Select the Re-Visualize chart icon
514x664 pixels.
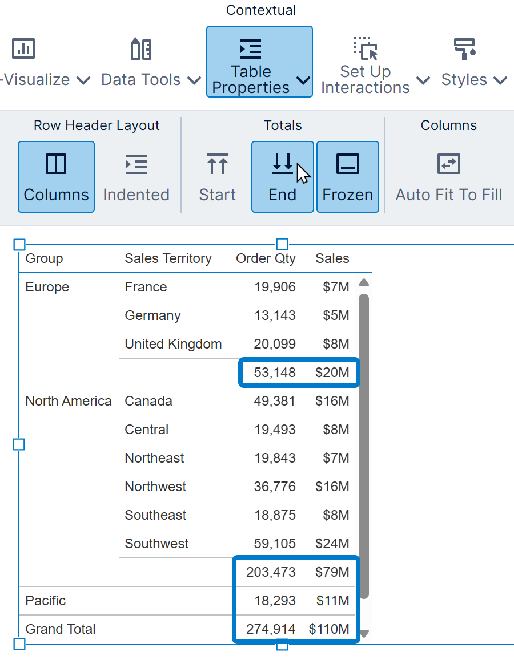23,48
